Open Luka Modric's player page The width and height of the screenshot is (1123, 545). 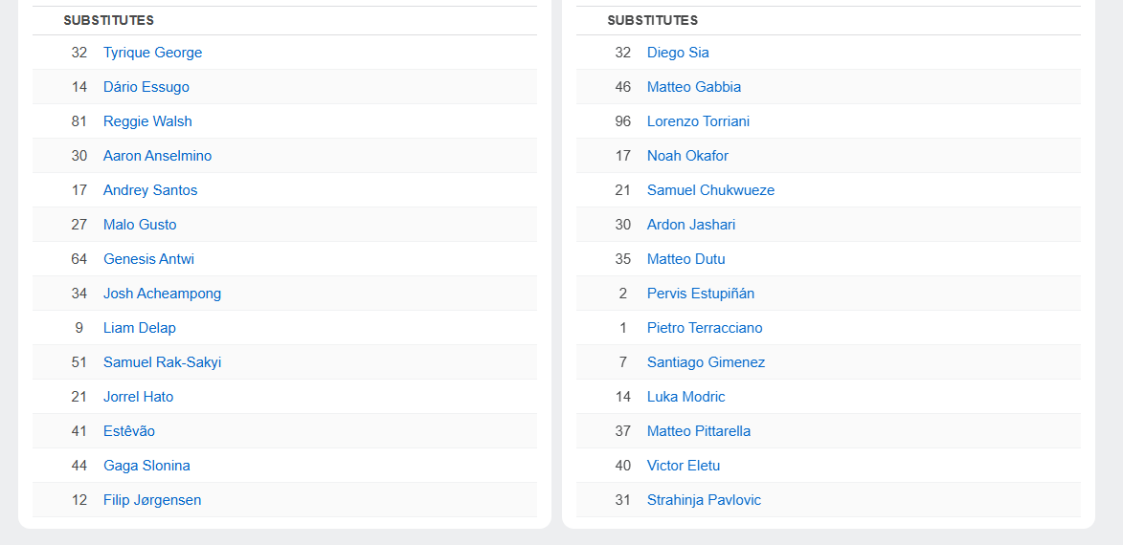point(685,397)
